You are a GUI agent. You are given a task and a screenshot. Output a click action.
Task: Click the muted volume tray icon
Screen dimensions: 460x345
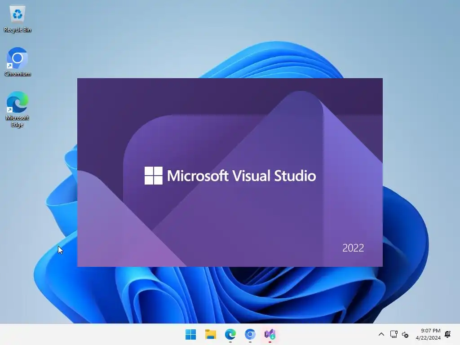click(405, 334)
